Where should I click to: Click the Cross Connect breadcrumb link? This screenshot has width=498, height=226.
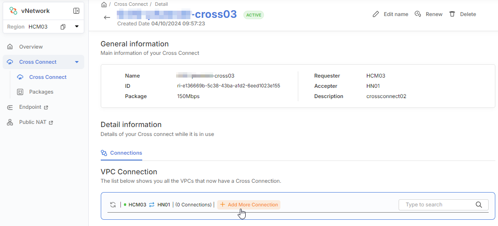pos(130,4)
